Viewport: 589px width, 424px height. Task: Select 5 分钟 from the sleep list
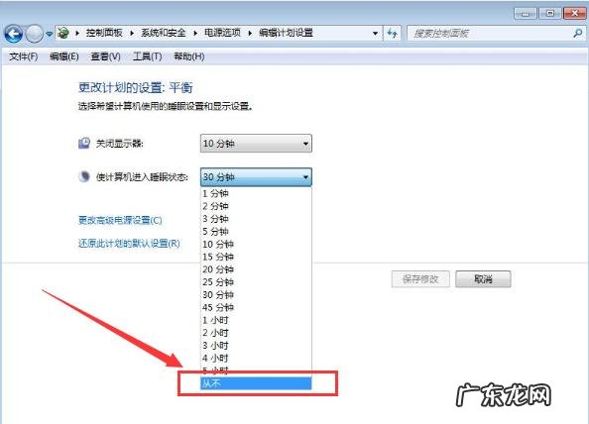coord(256,232)
